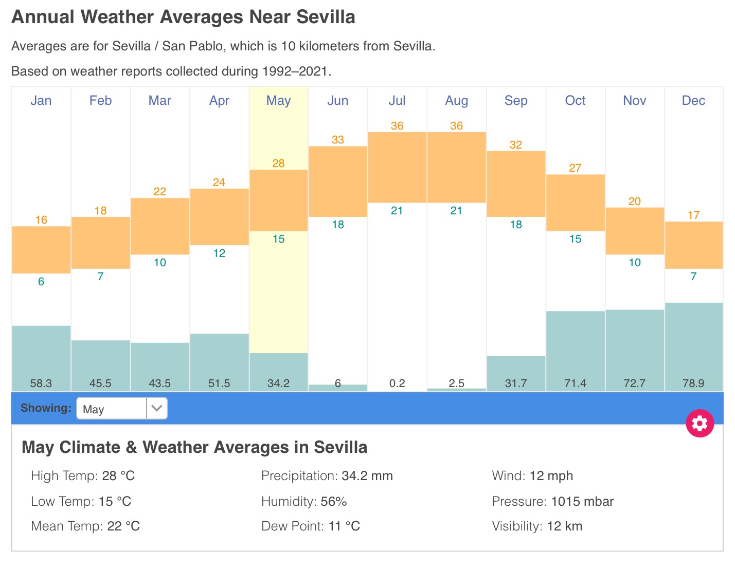The height and width of the screenshot is (568, 735).
Task: Select the Jan month column header
Action: (41, 100)
